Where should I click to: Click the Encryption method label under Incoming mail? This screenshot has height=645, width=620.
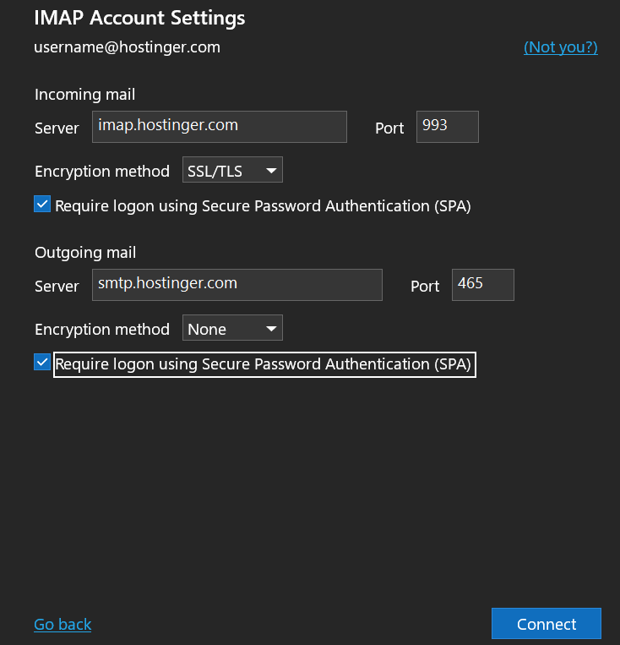102,172
